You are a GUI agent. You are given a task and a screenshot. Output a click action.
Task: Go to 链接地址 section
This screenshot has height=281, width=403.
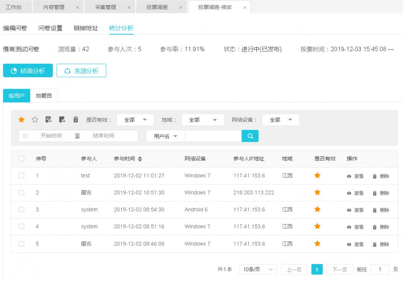pyautogui.click(x=86, y=28)
